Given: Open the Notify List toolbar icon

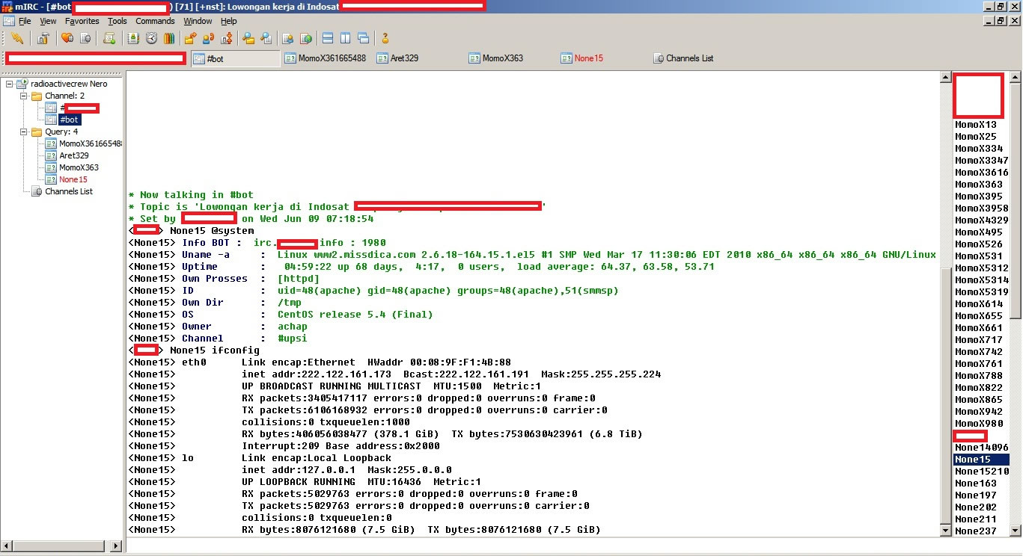Looking at the screenshot, I should 288,38.
